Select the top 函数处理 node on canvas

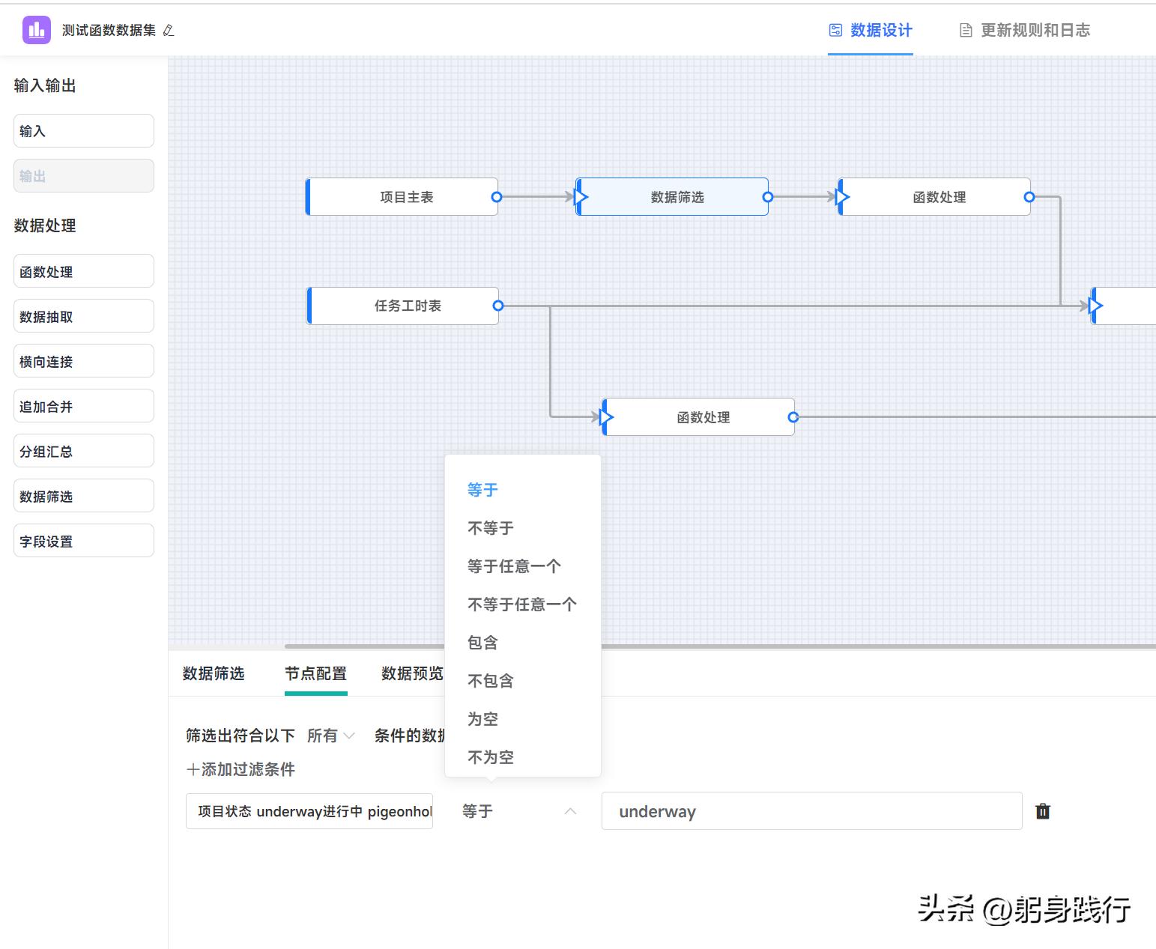pyautogui.click(x=934, y=197)
